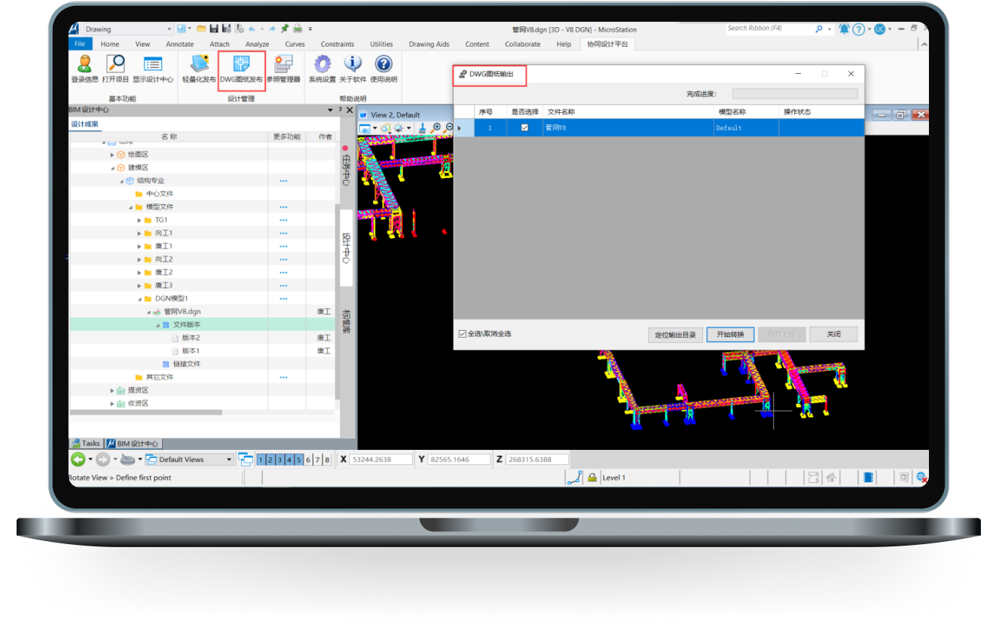Screen dimensions: 999x624
Task: Select the 链接文件 tree item
Action: point(187,364)
